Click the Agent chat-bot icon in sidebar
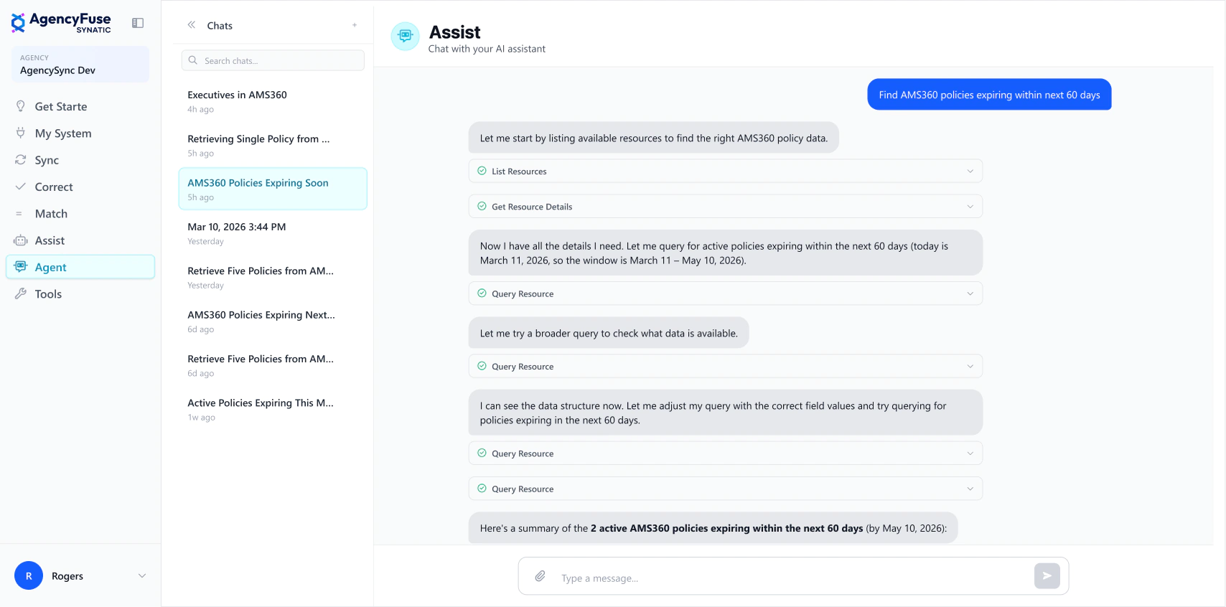 (x=21, y=267)
